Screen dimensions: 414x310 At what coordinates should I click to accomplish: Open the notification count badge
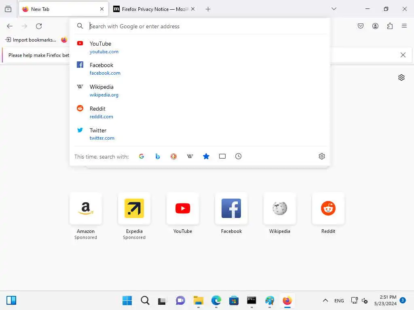click(403, 300)
